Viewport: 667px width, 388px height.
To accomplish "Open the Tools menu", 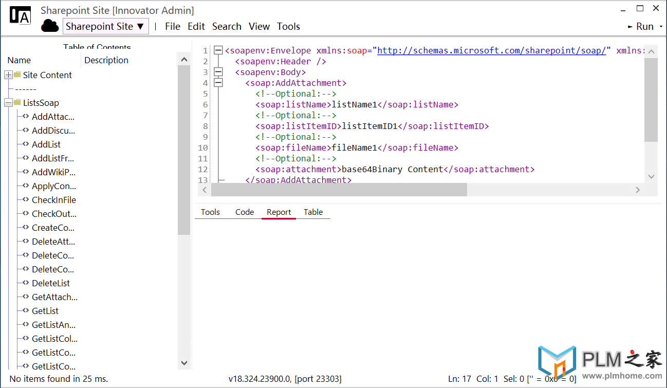I will pos(288,26).
